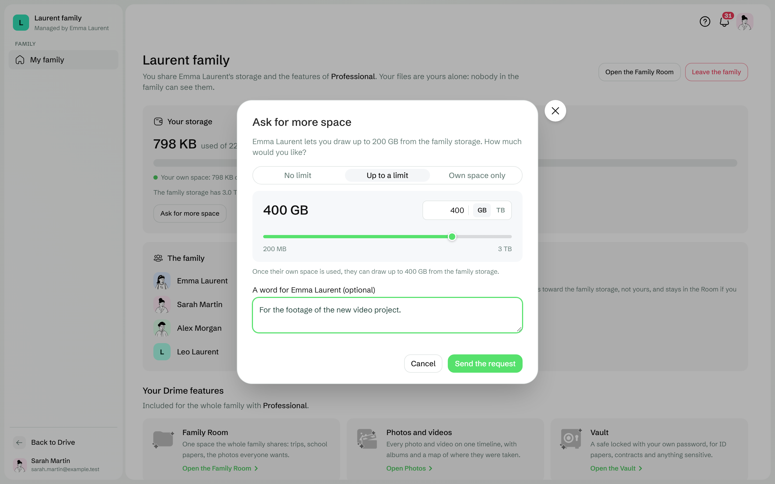The image size is (775, 484).
Task: Cancel the space request
Action: point(423,364)
